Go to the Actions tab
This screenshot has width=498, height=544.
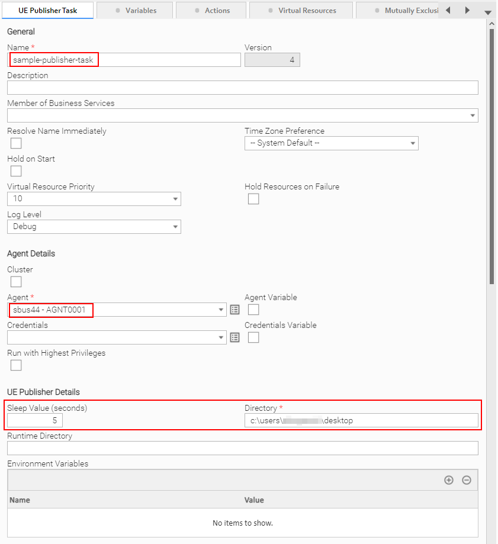pyautogui.click(x=212, y=10)
